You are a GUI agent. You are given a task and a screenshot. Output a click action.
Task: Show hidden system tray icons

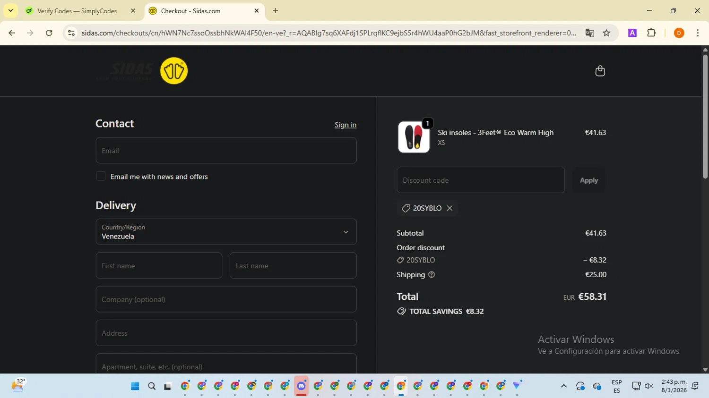(x=563, y=386)
